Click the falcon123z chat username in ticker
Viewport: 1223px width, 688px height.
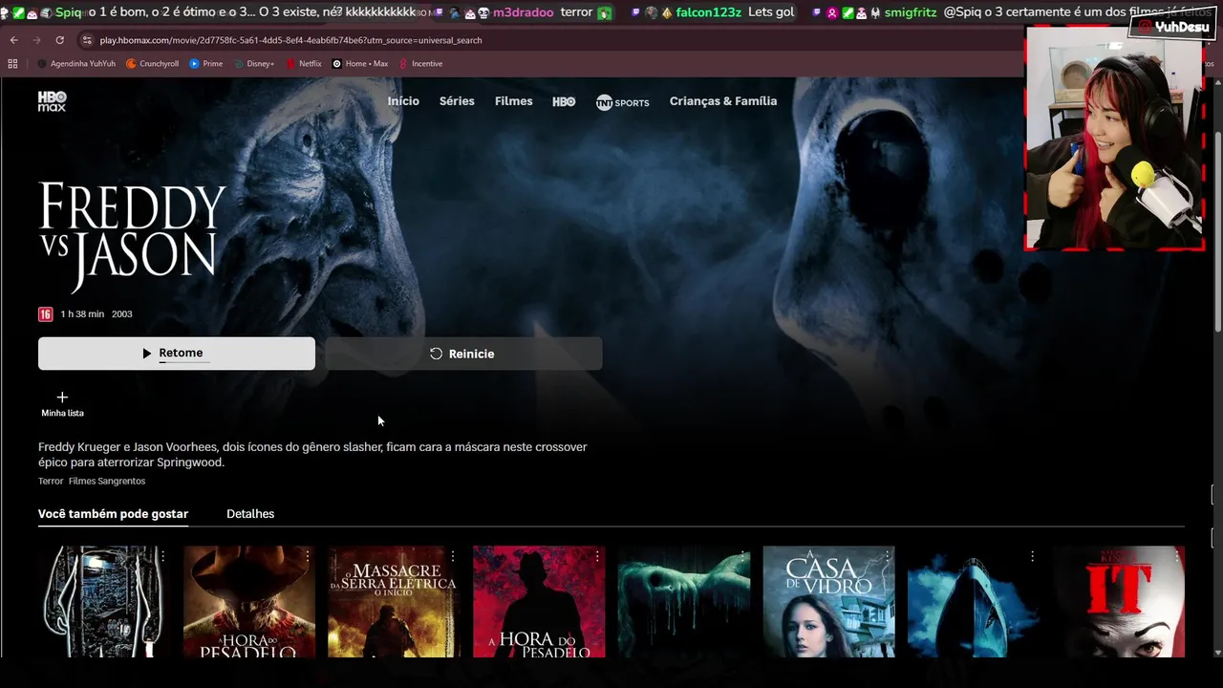pyautogui.click(x=708, y=12)
